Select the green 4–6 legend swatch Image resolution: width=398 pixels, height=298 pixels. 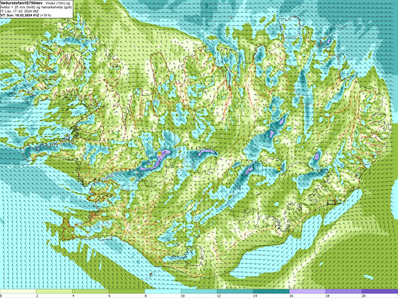coord(90,291)
